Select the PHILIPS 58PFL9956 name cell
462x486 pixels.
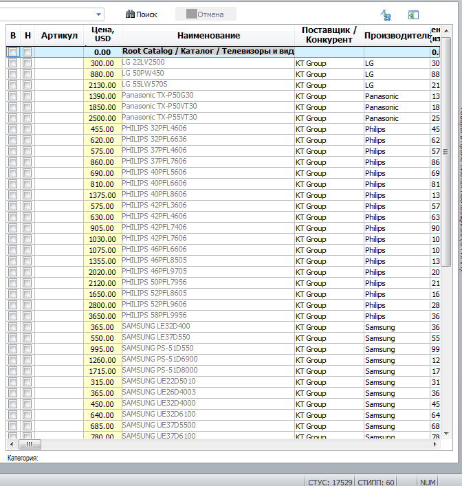coord(208,316)
